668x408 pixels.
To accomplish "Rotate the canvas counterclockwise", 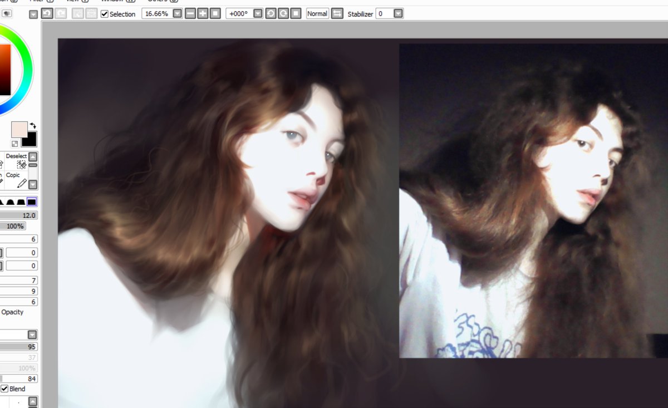I will (x=271, y=14).
